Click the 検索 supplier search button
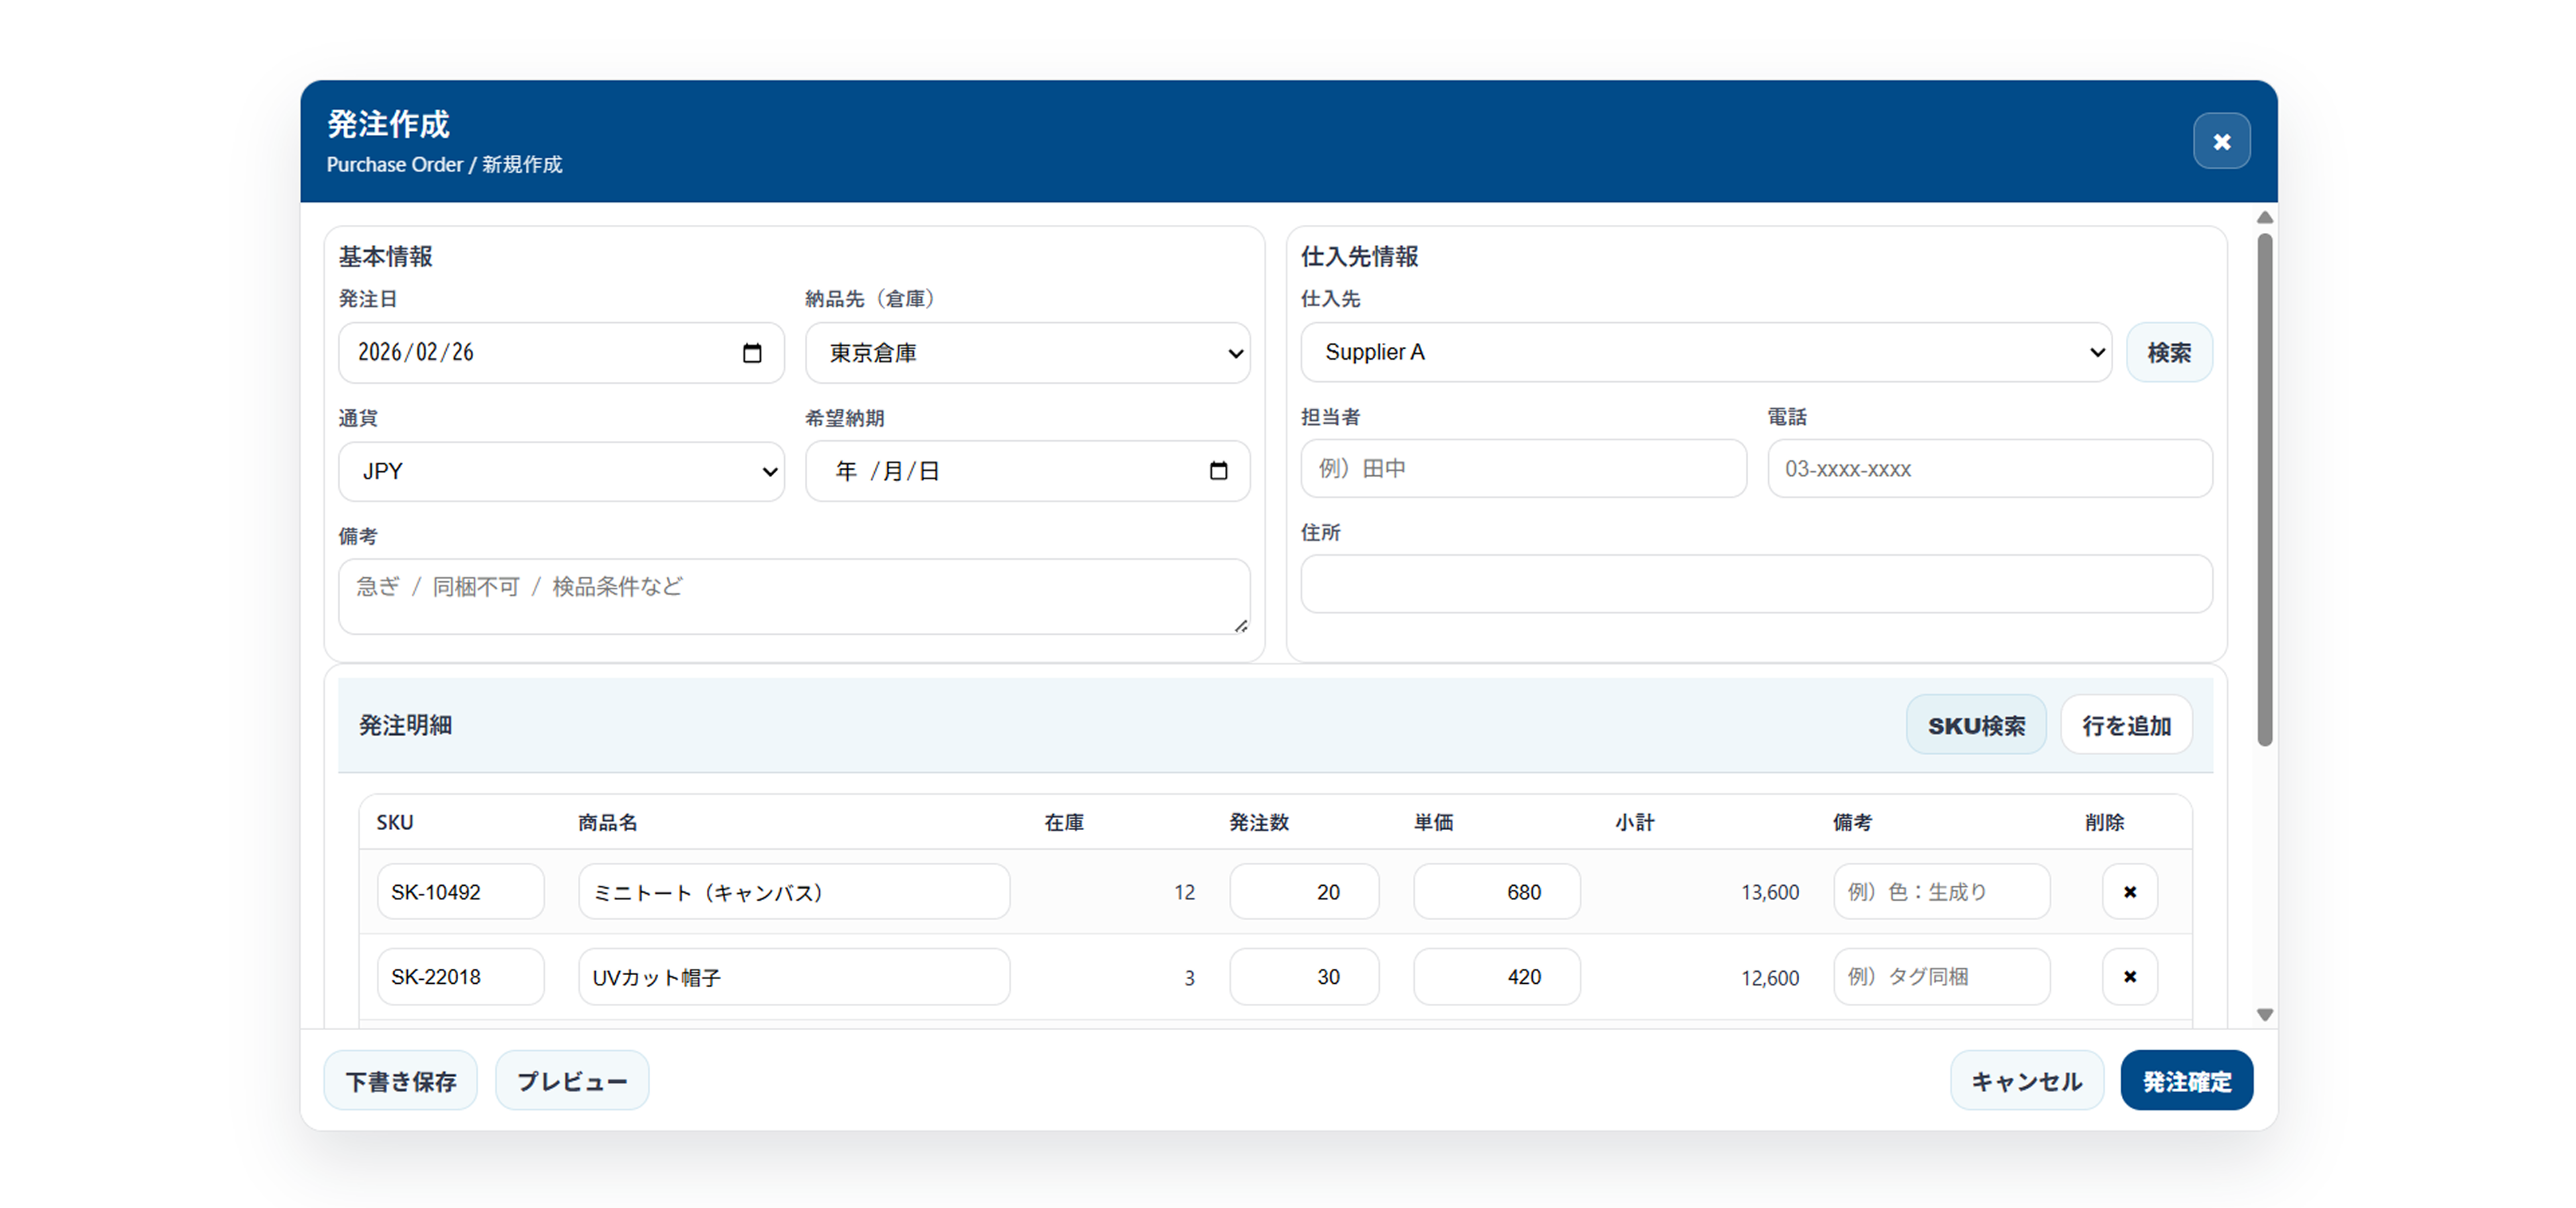 (2169, 352)
